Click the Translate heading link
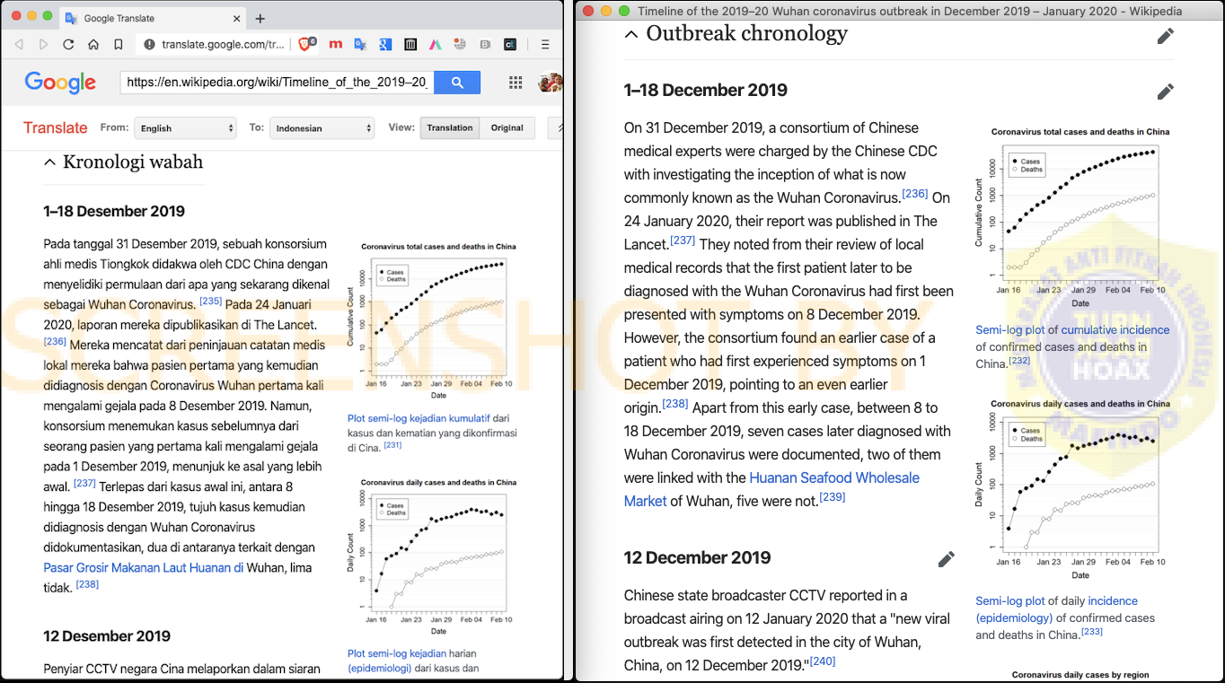Screen dimensions: 1225x683 55,127
